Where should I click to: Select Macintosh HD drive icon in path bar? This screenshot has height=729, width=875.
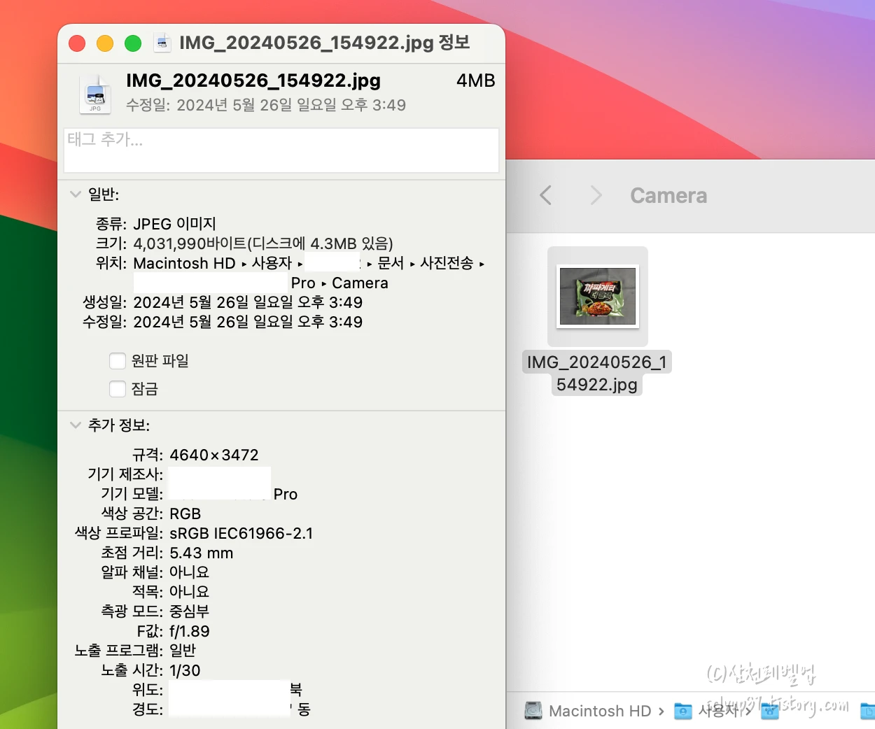533,711
